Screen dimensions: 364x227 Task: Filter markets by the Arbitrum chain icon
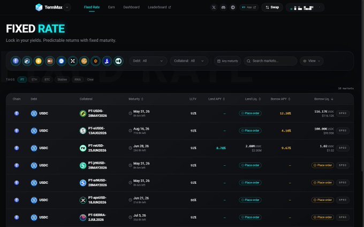27,61
